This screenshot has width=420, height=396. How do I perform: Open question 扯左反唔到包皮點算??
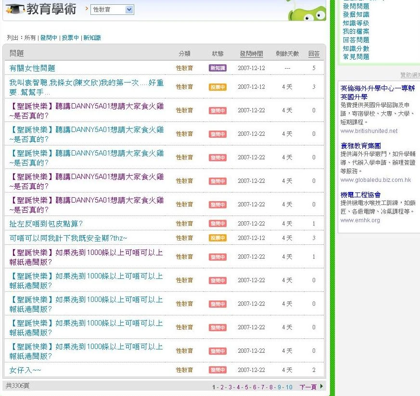(46, 224)
